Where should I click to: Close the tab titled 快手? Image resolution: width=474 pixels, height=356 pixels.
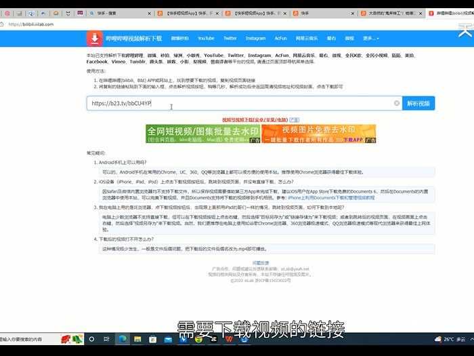pyautogui.click(x=353, y=14)
